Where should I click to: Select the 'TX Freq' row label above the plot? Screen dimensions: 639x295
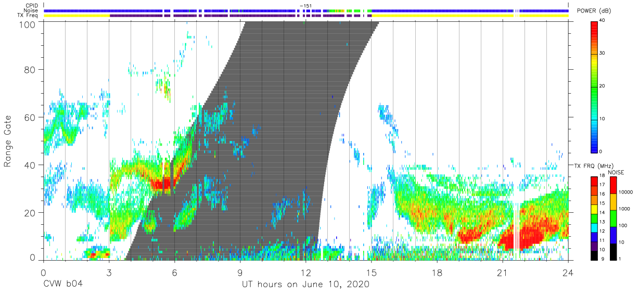(x=27, y=16)
